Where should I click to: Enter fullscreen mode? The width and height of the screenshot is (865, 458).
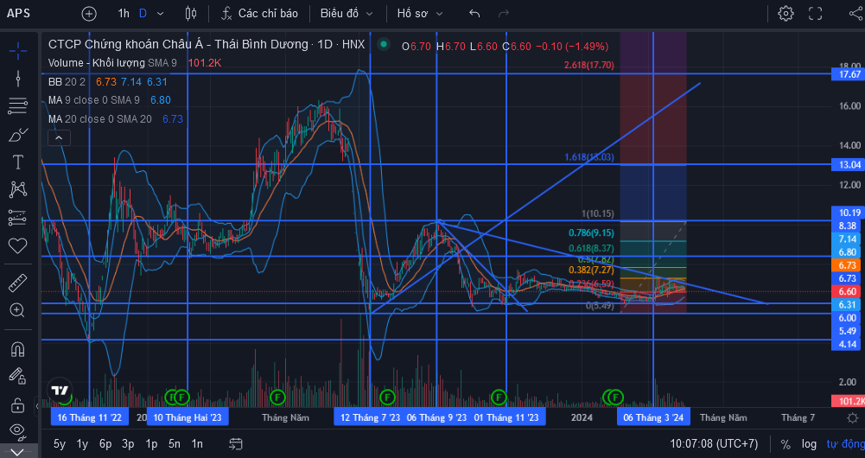point(816,14)
